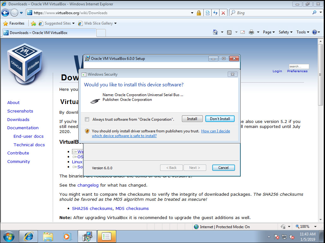This screenshot has width=325, height=243.
Task: Click the IE Back navigation arrow
Action: tap(5, 13)
